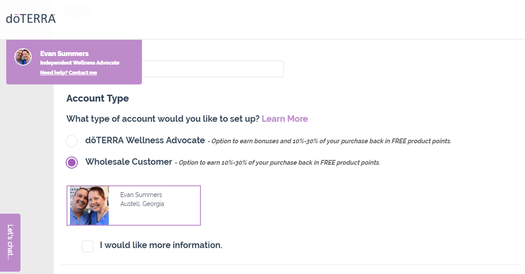
Task: Open the Learn More link
Action: pos(285,119)
